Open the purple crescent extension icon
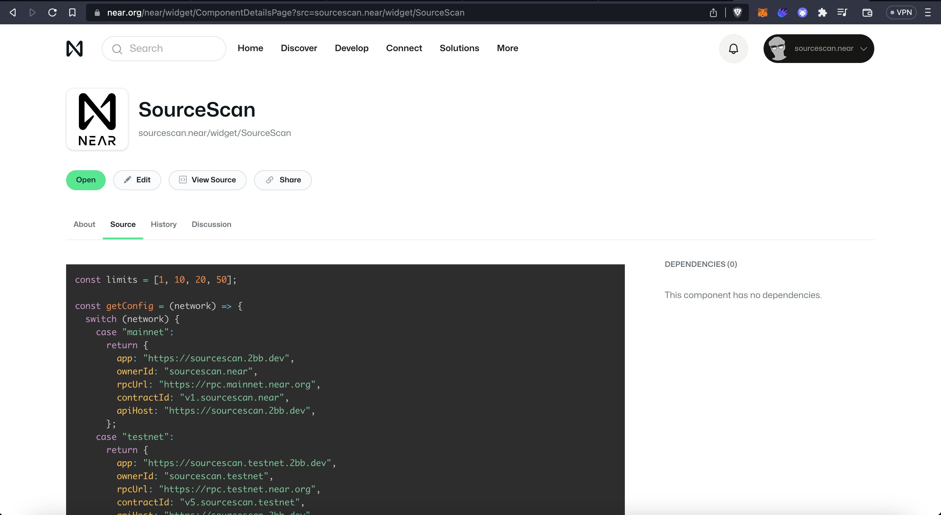The width and height of the screenshot is (941, 515). point(782,12)
